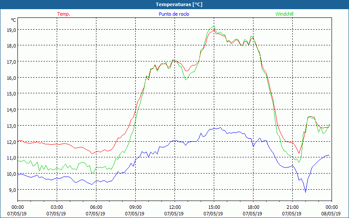Click the 19,0 y-axis value
The image size is (349, 218).
pyautogui.click(x=11, y=30)
